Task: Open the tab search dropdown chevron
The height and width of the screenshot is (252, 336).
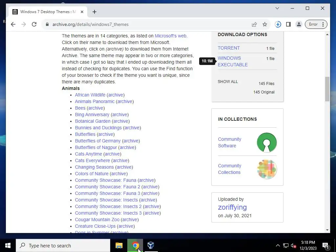Action: click(x=277, y=8)
